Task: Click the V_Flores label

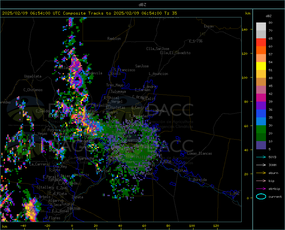Action: click(x=53, y=218)
